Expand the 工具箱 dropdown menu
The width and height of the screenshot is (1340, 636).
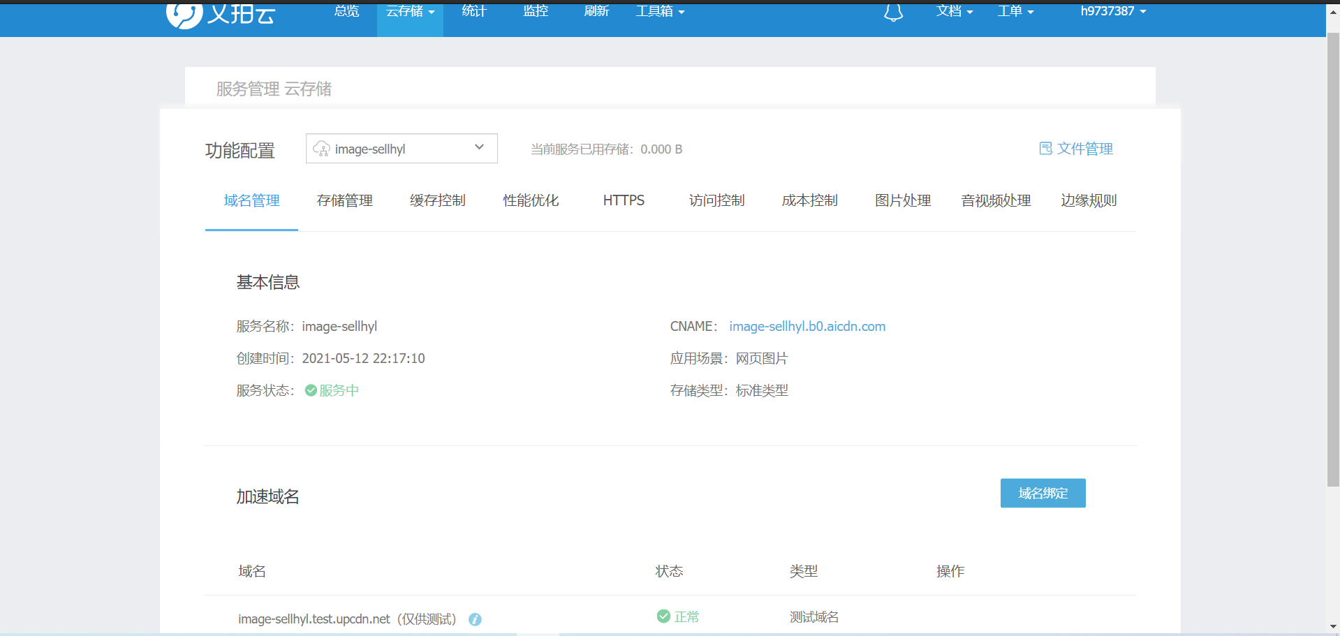coord(660,11)
